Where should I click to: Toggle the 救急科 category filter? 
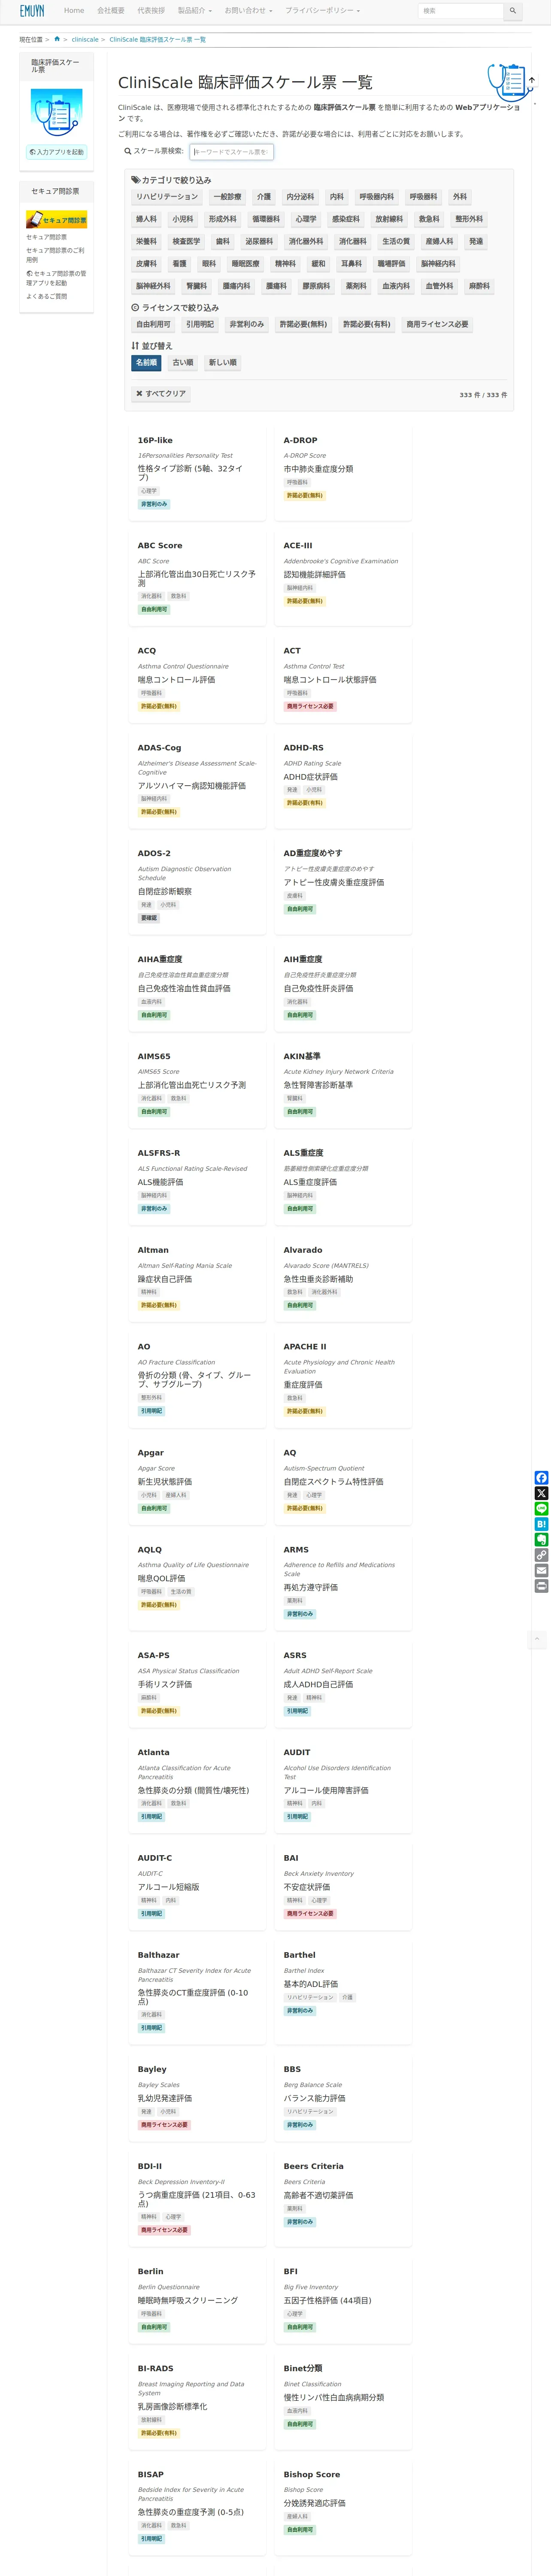429,219
